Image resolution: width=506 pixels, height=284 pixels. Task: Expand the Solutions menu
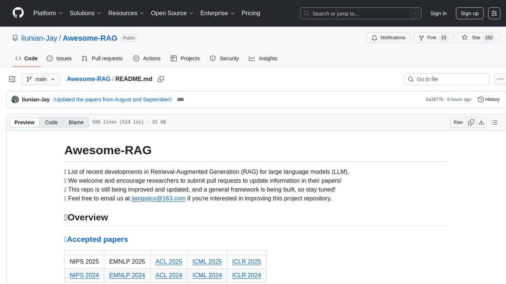point(86,13)
